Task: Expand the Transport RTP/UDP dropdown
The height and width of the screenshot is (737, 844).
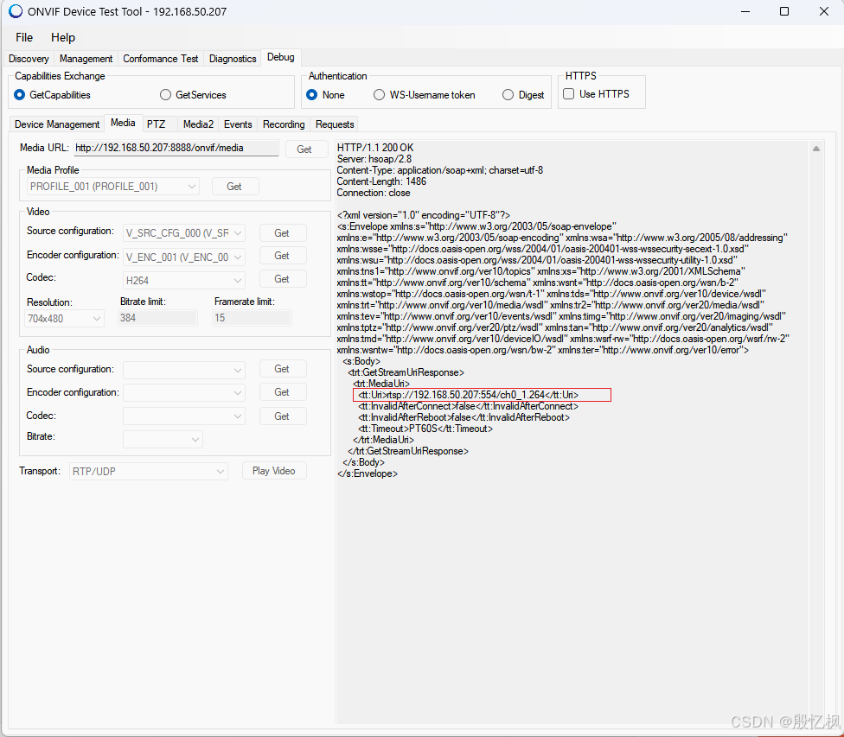Action: point(149,471)
